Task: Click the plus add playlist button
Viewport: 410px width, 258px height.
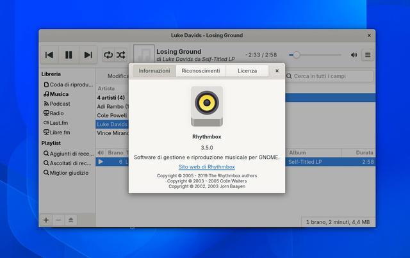Action: tap(46, 220)
